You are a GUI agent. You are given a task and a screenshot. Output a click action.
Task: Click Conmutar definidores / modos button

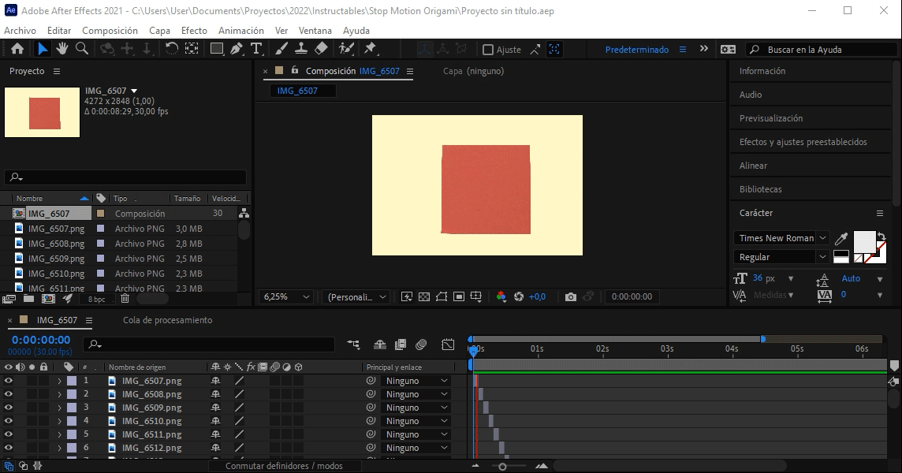(284, 466)
